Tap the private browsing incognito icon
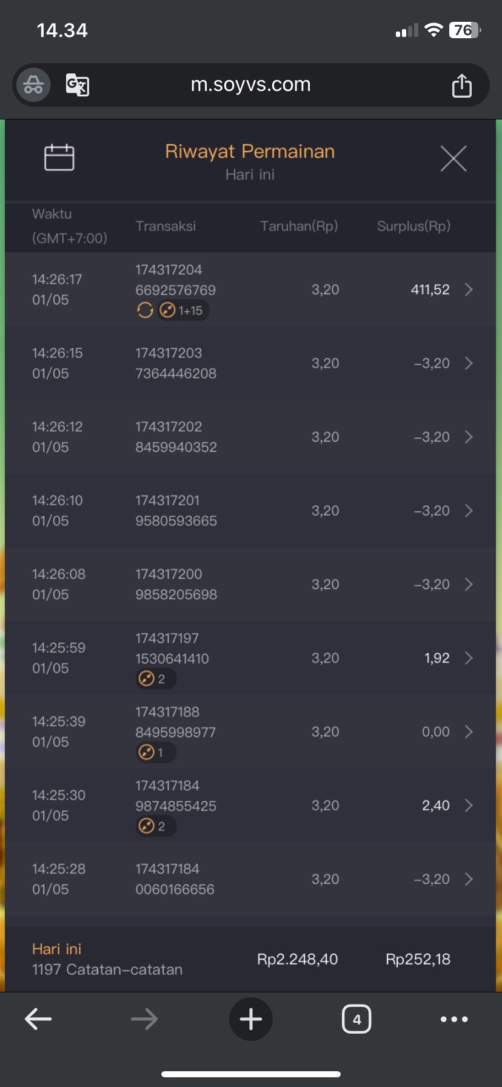 33,85
